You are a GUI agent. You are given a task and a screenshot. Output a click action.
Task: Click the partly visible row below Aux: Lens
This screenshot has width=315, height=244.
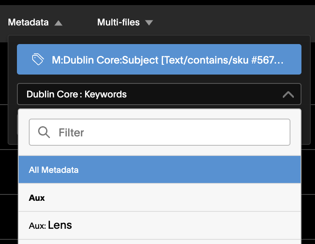click(x=160, y=242)
